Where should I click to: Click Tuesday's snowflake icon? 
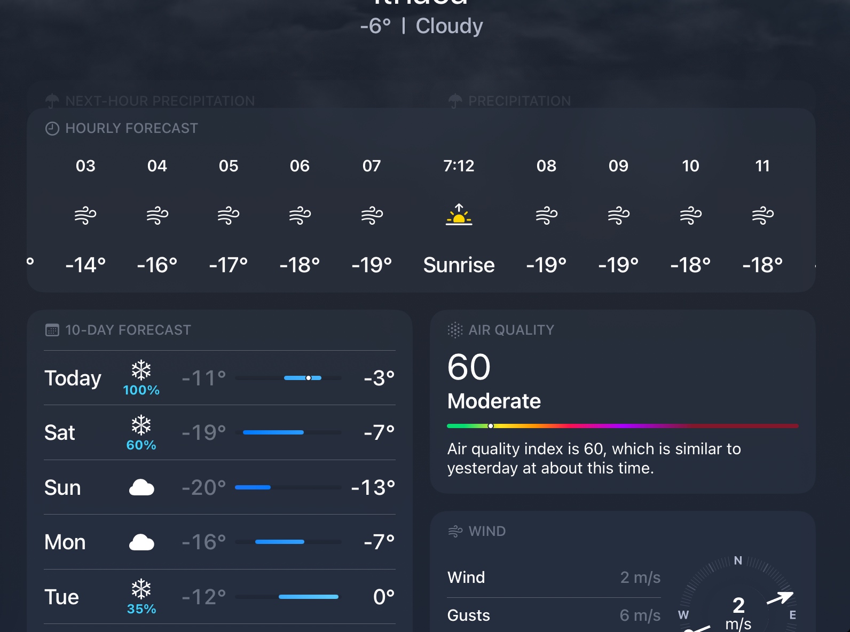[x=141, y=589]
